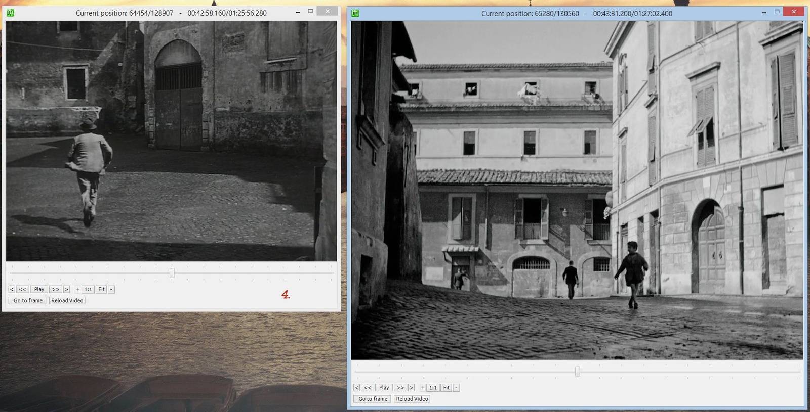810x412 pixels.
Task: Minimize the right video window
Action: [764, 12]
